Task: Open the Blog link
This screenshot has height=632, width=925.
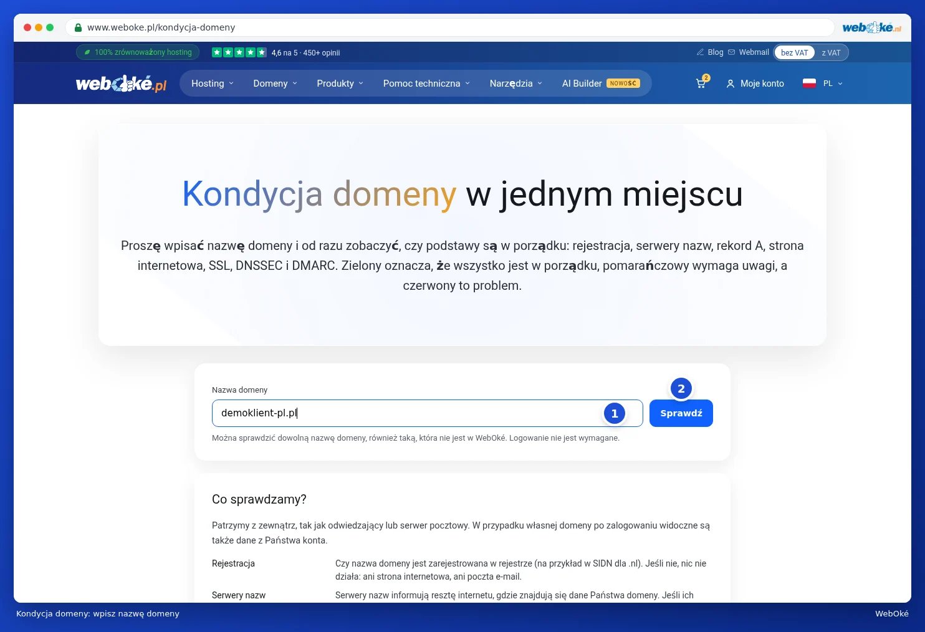Action: (x=716, y=52)
